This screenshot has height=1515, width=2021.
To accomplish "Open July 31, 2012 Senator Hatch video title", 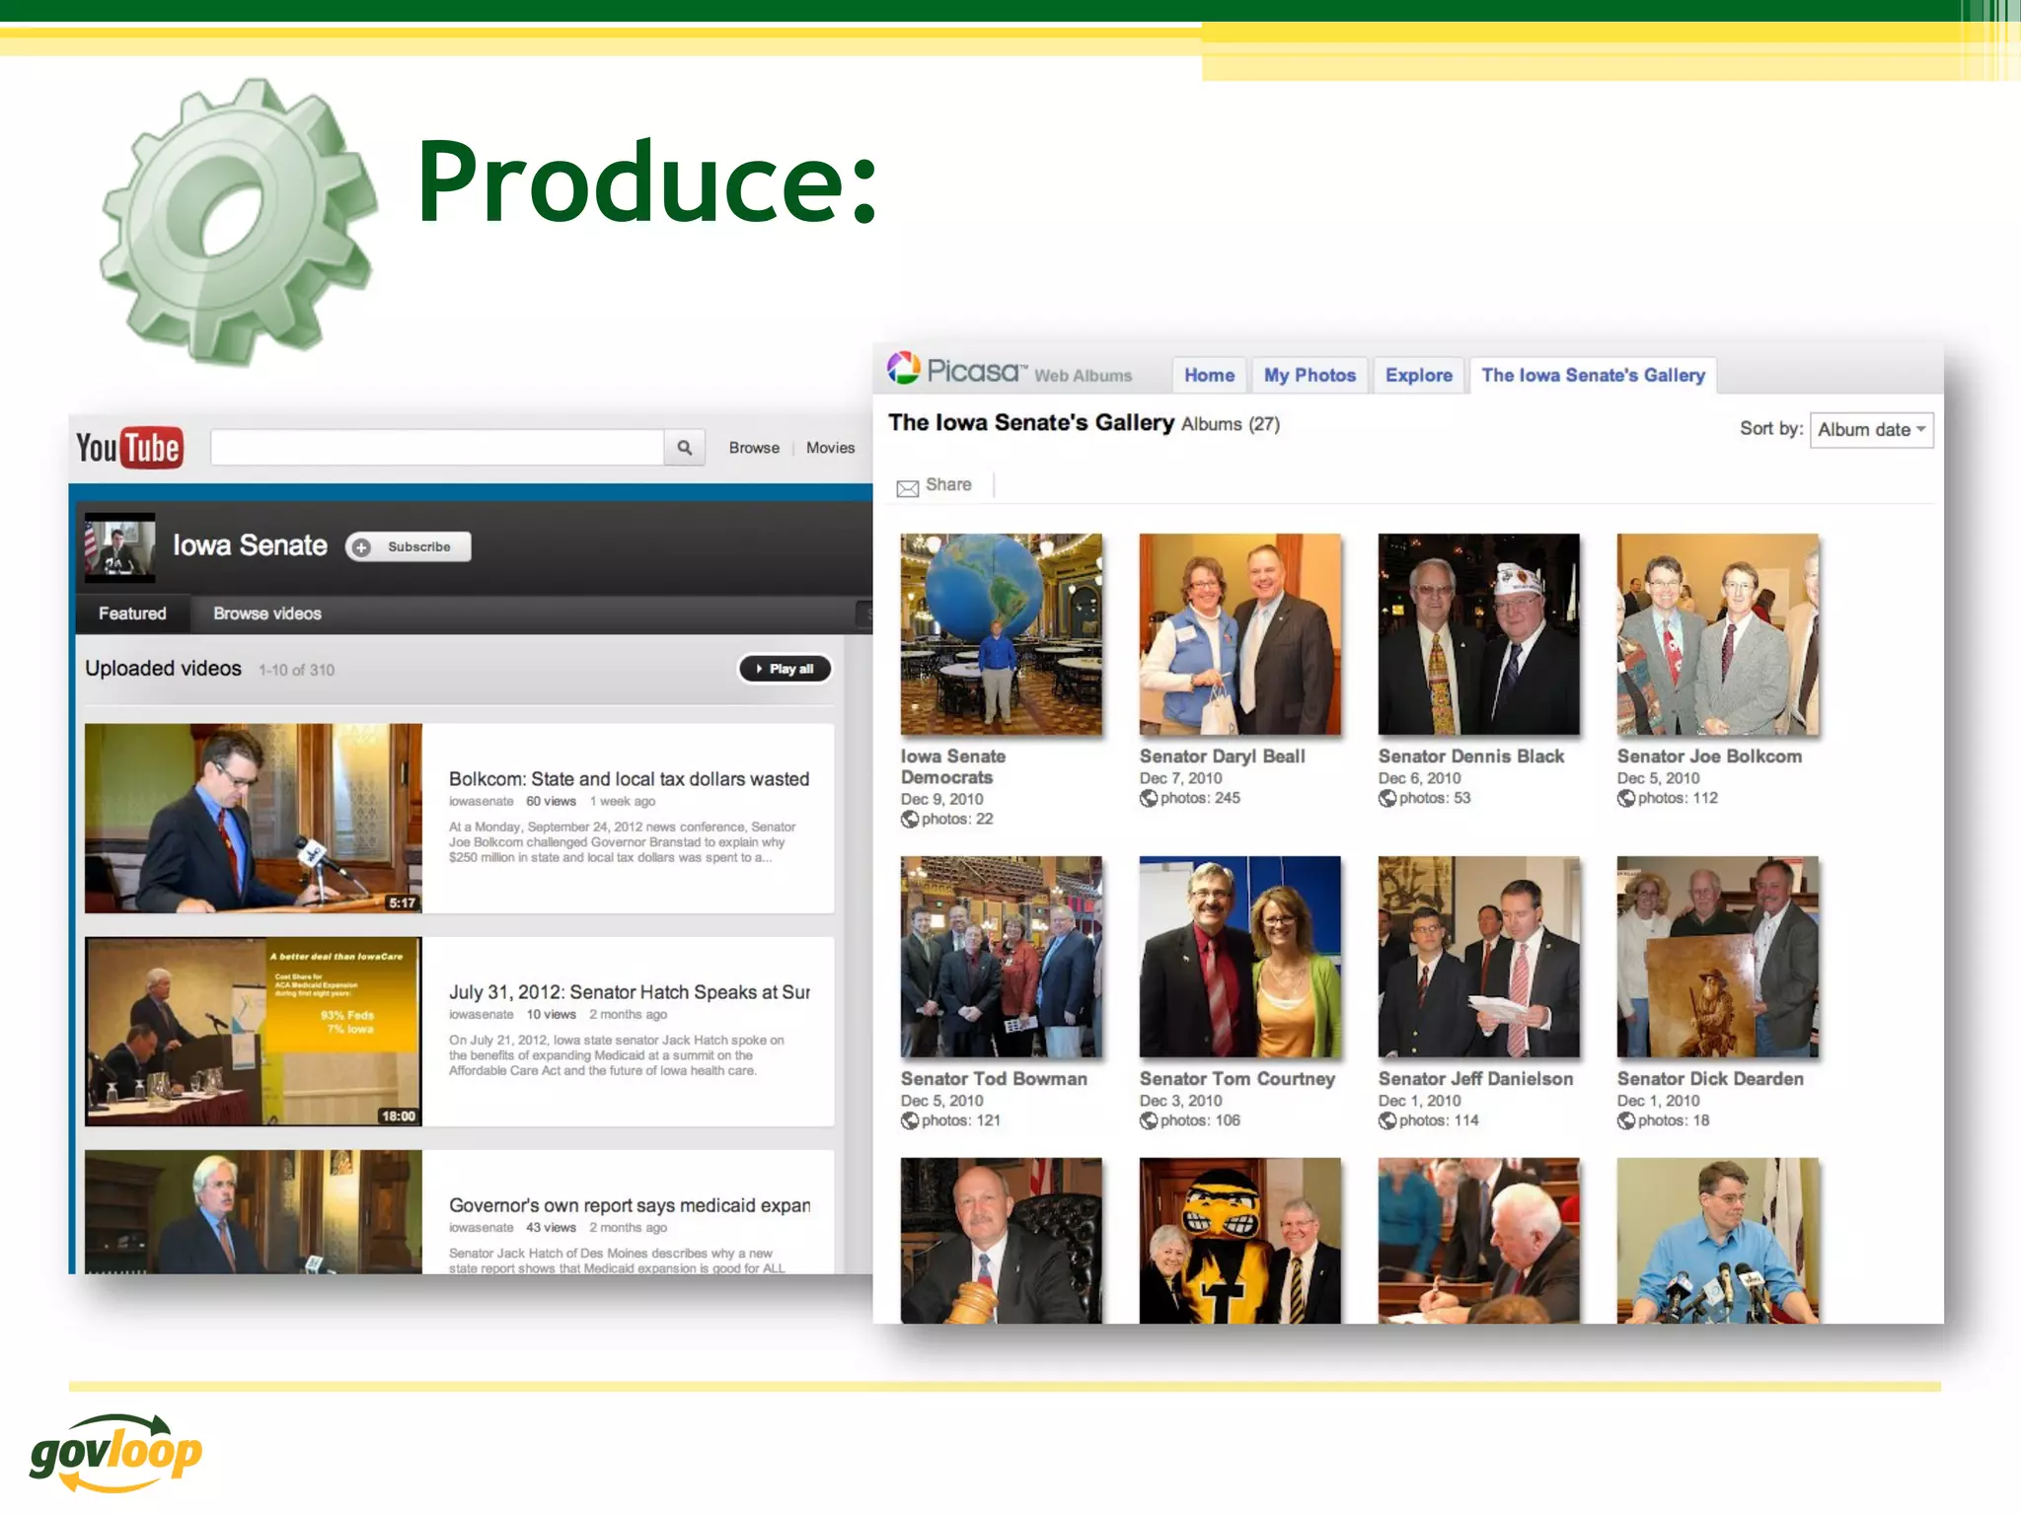I will [x=629, y=992].
